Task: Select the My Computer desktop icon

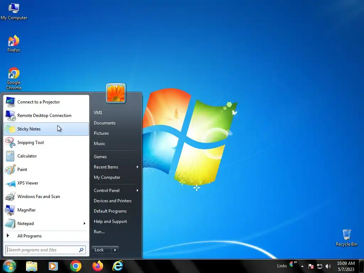Action: pos(14,11)
